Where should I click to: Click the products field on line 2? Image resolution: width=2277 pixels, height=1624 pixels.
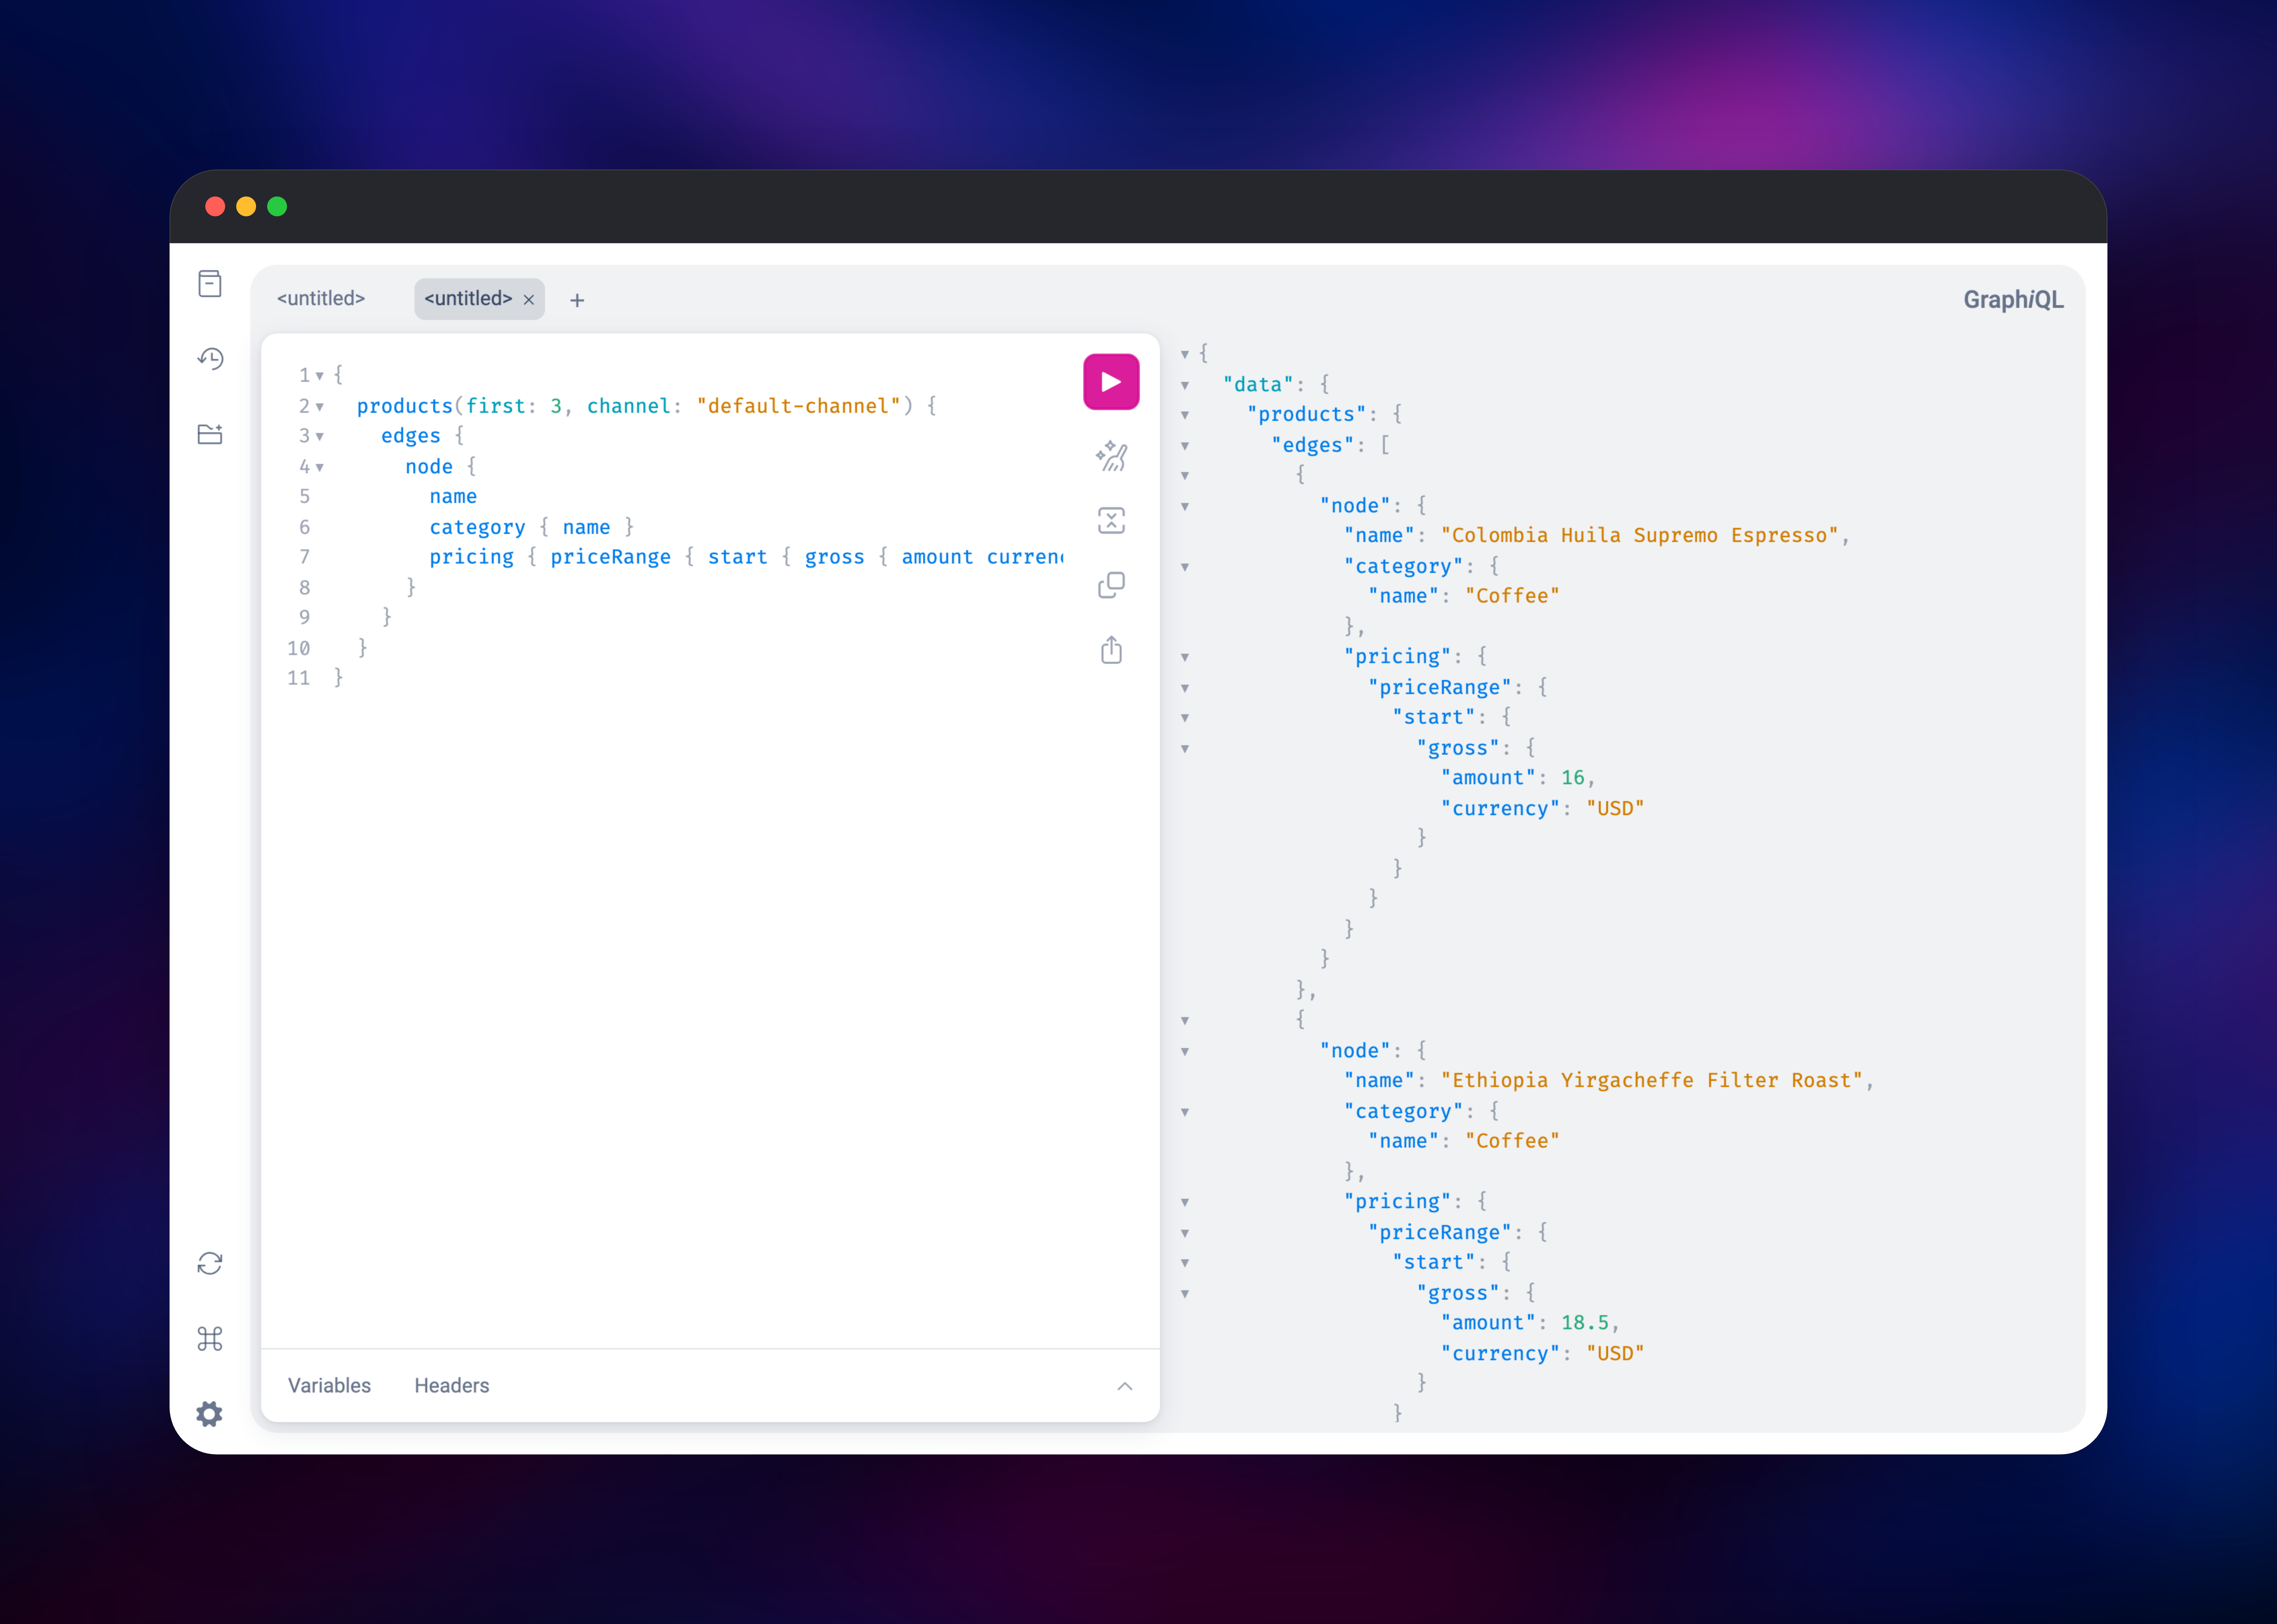coord(405,406)
